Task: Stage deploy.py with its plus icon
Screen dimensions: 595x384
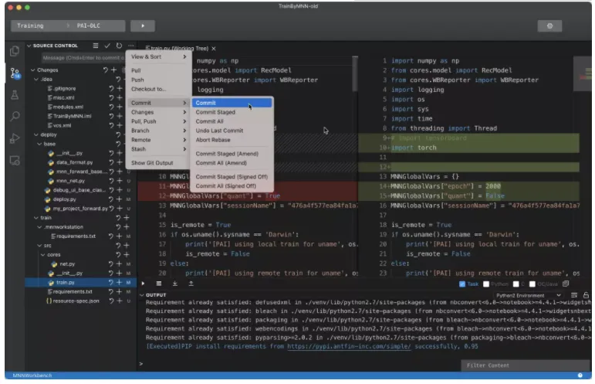Action: pos(119,199)
